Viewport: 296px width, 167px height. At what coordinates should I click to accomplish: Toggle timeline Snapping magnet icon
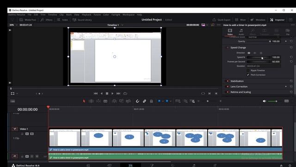click(138, 101)
